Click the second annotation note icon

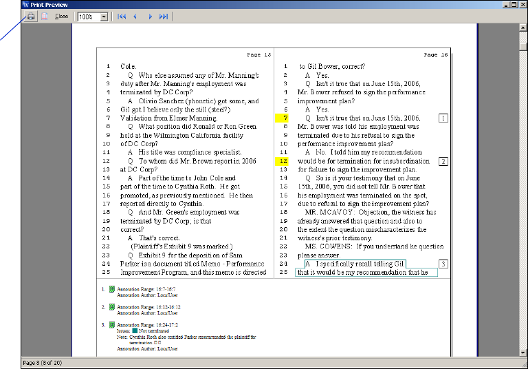112,306
